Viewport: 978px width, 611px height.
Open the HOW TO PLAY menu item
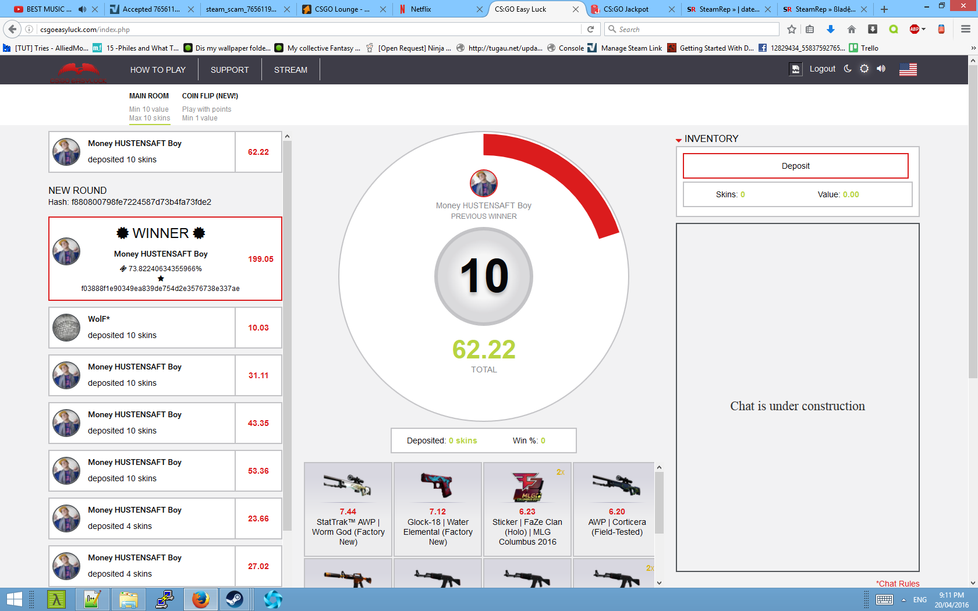coord(158,70)
